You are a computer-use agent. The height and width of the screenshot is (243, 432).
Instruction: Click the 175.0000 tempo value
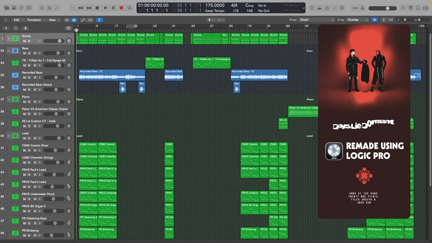coord(215,5)
